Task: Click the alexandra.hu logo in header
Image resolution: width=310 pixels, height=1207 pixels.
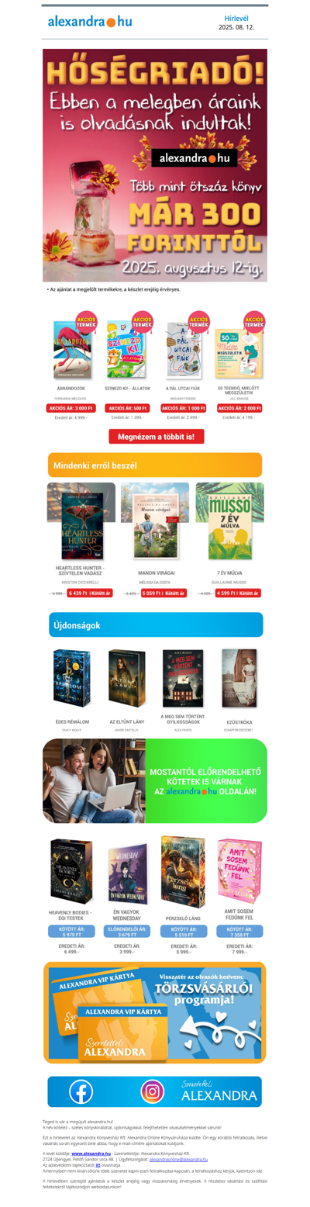Action: coord(90,22)
